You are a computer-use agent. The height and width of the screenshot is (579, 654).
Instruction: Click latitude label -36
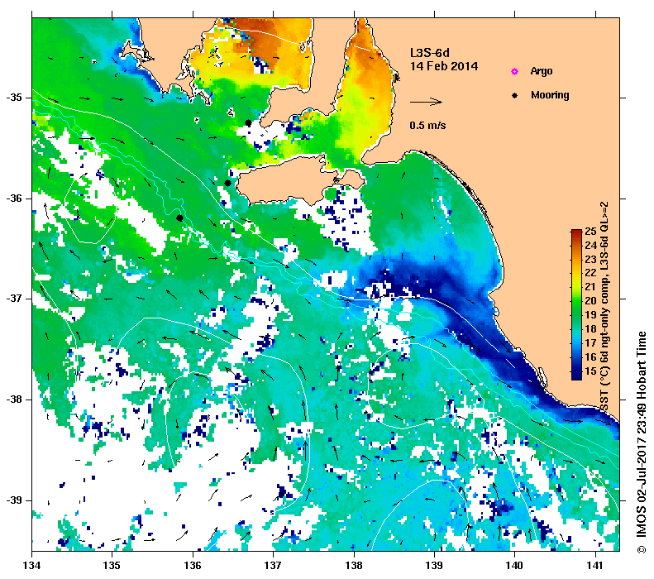pyautogui.click(x=14, y=199)
